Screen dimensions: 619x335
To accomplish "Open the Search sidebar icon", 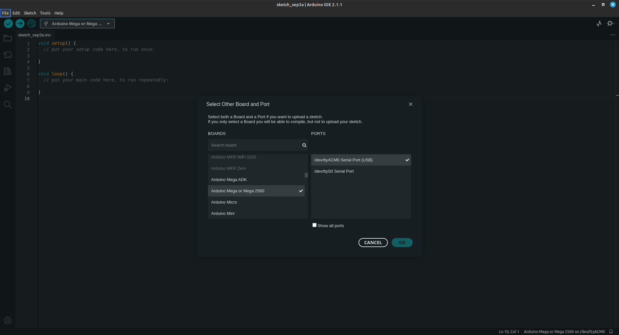I will 8,104.
